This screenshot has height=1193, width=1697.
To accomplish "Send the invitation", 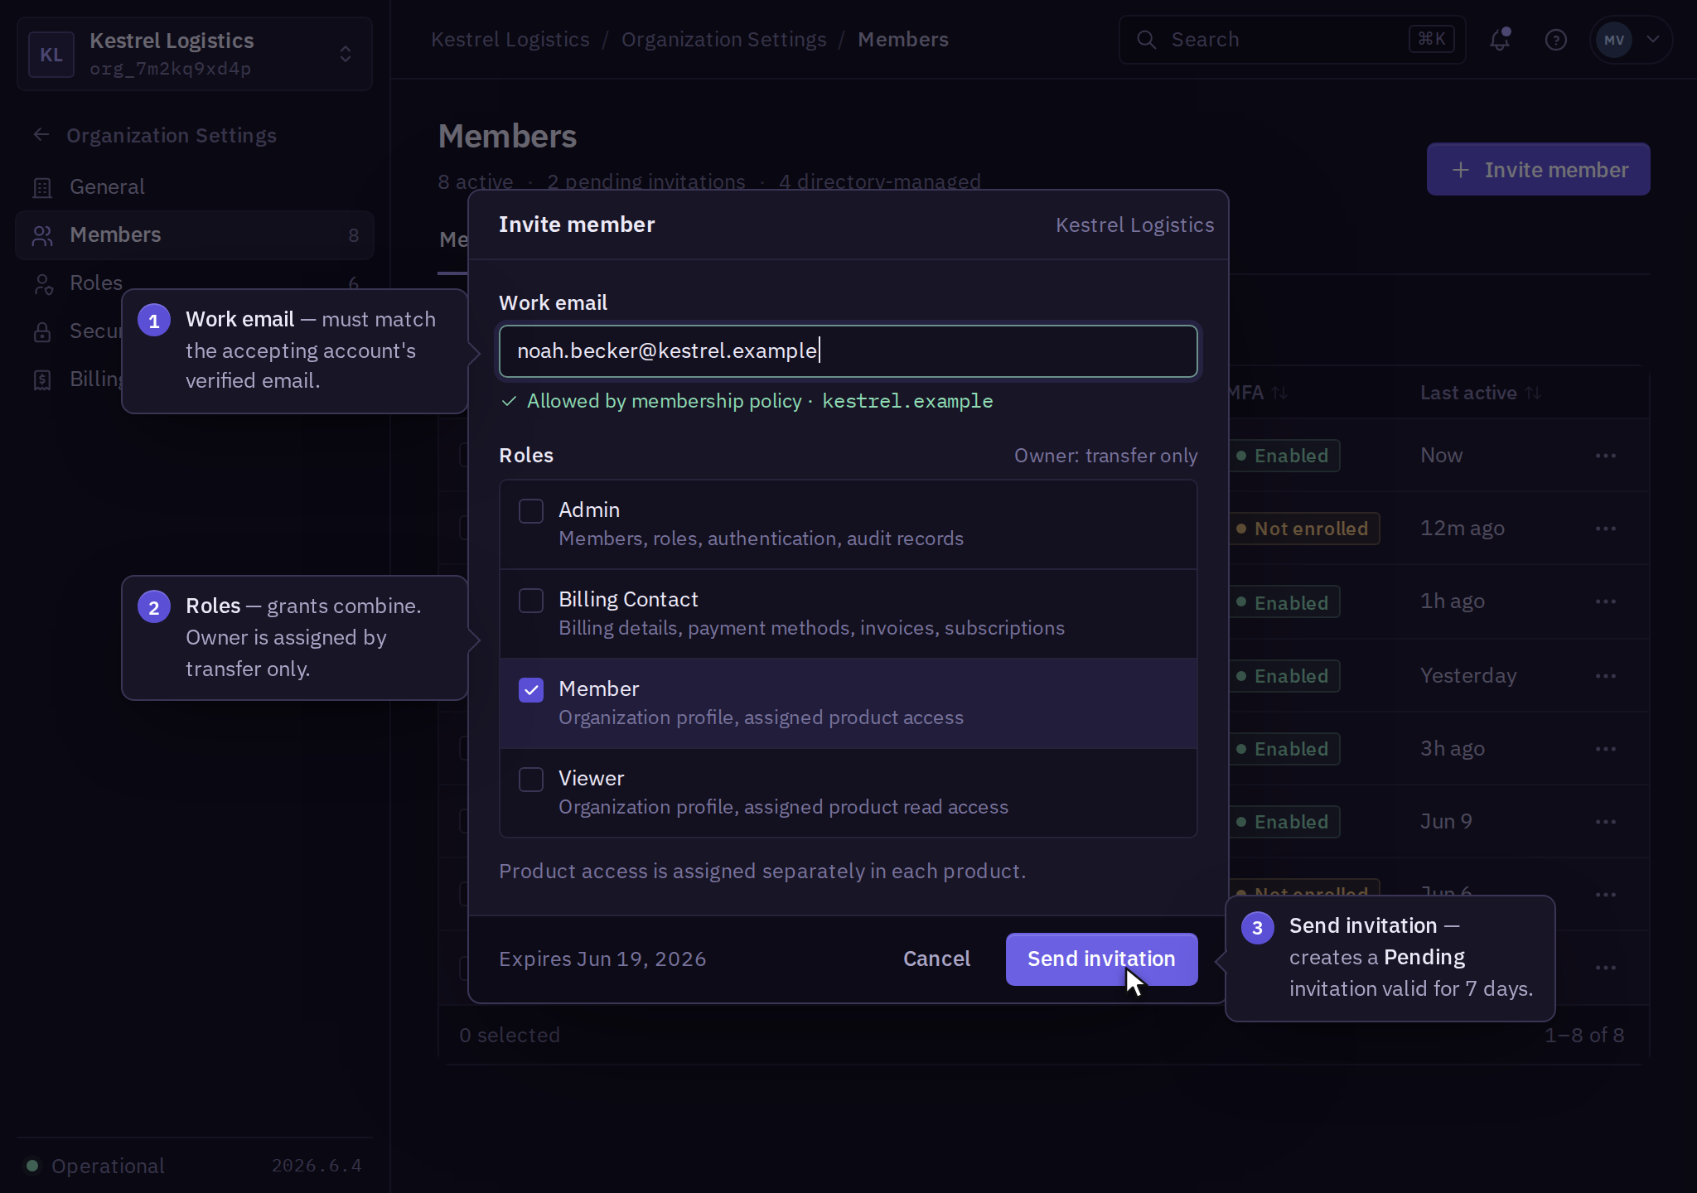I will 1101,959.
